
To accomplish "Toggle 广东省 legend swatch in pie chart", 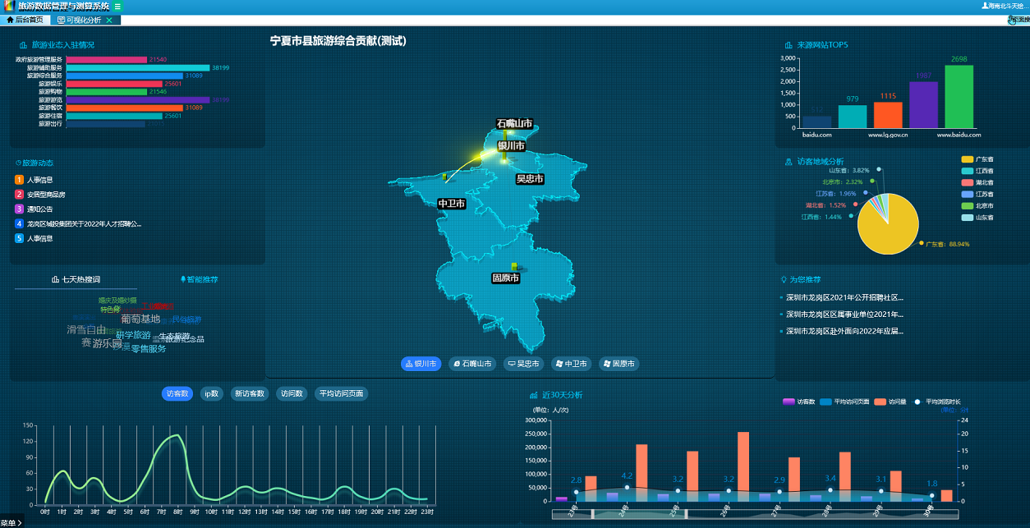I will pyautogui.click(x=967, y=159).
